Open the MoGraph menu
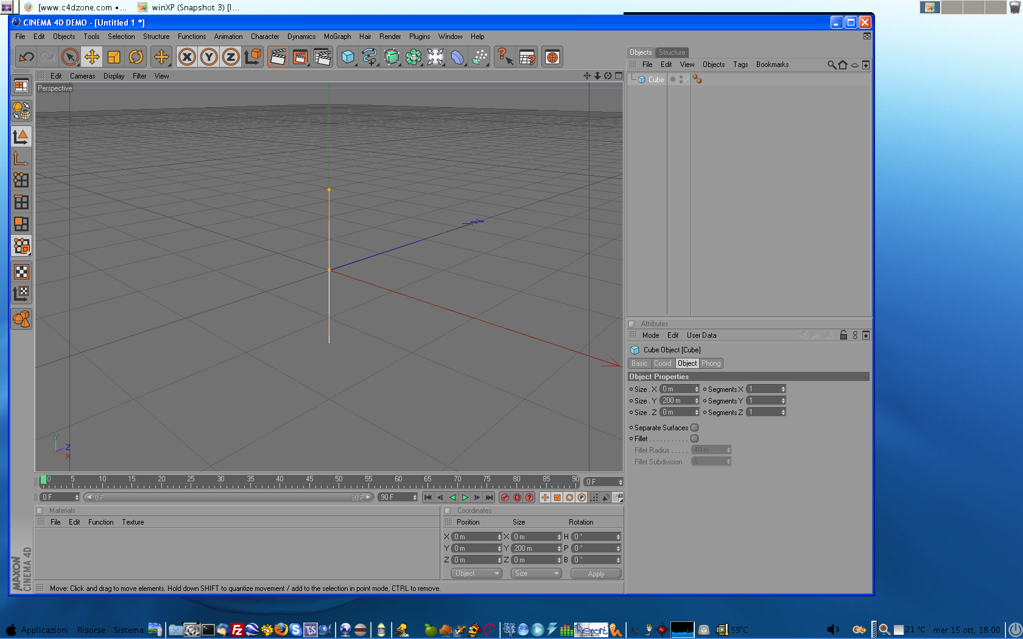Image resolution: width=1023 pixels, height=639 pixels. (337, 37)
